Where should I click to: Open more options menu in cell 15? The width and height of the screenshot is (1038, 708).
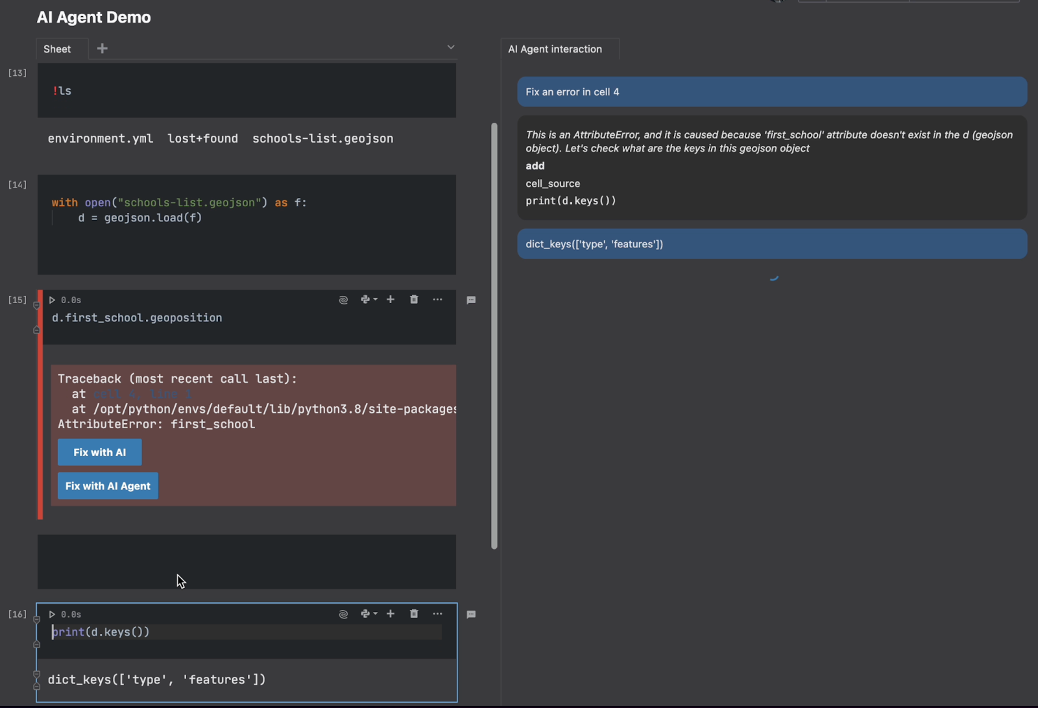pos(438,299)
